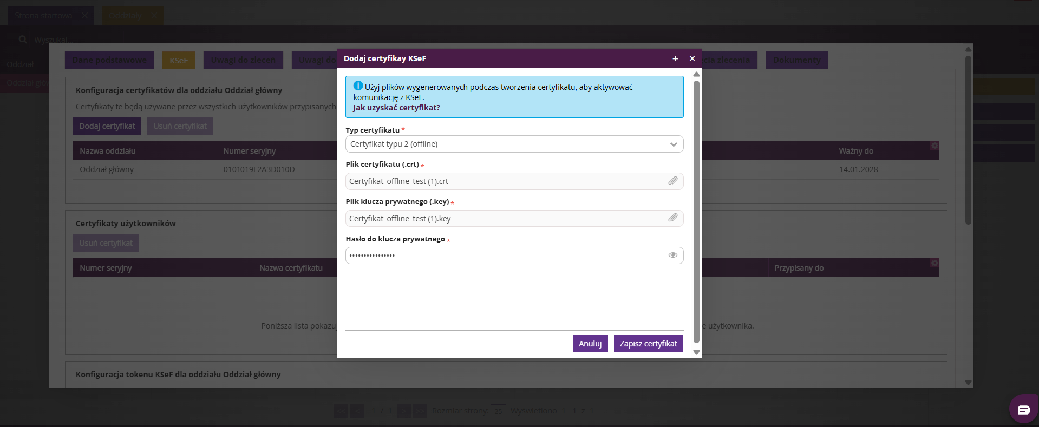
Task: Go to first page of results
Action: 341,411
